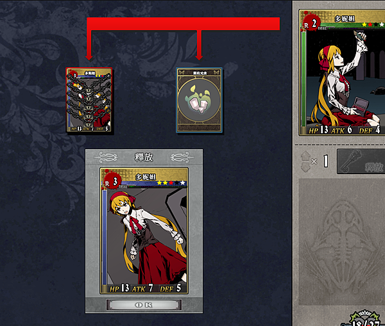Click the down arrow next to ×1
Screen dimensions: 385x326
point(305,167)
